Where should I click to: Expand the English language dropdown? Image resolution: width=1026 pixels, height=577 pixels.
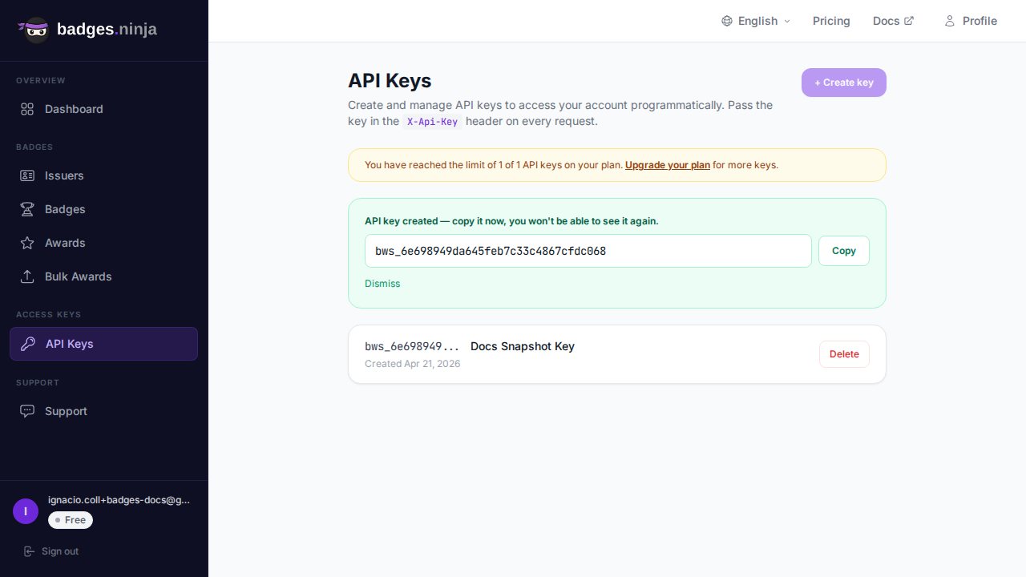[756, 21]
